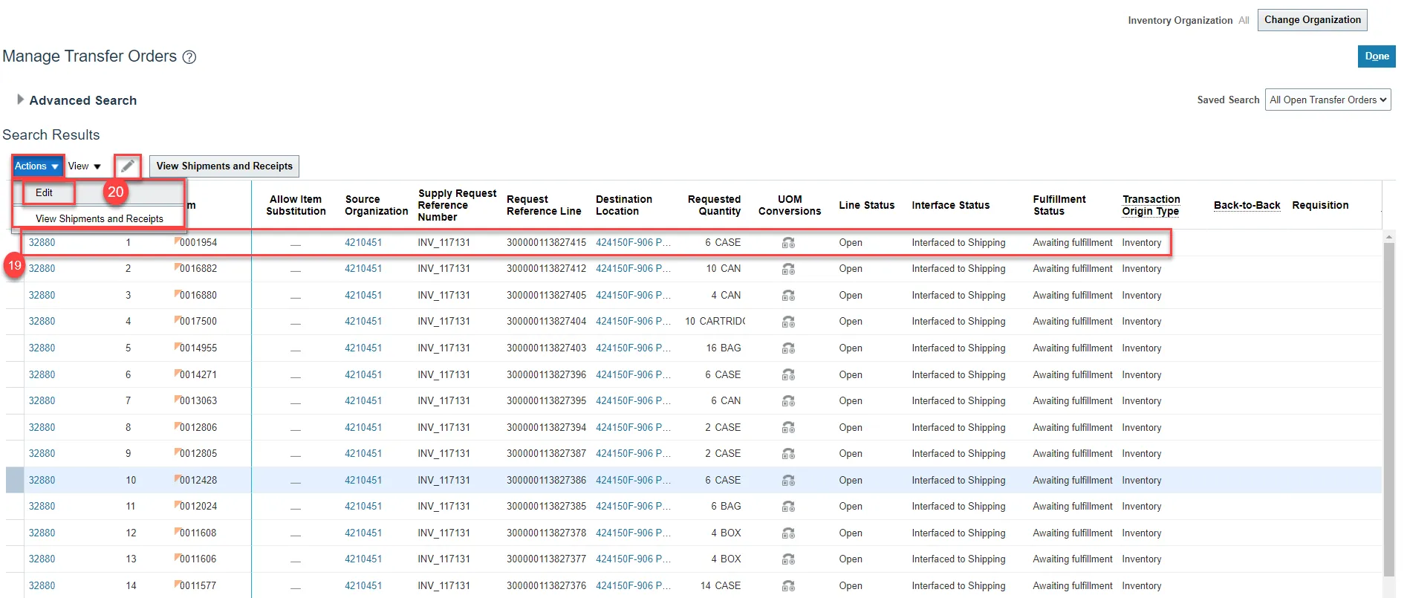Click the pencil Edit icon in toolbar
Screen dimensions: 1407x598
click(128, 166)
